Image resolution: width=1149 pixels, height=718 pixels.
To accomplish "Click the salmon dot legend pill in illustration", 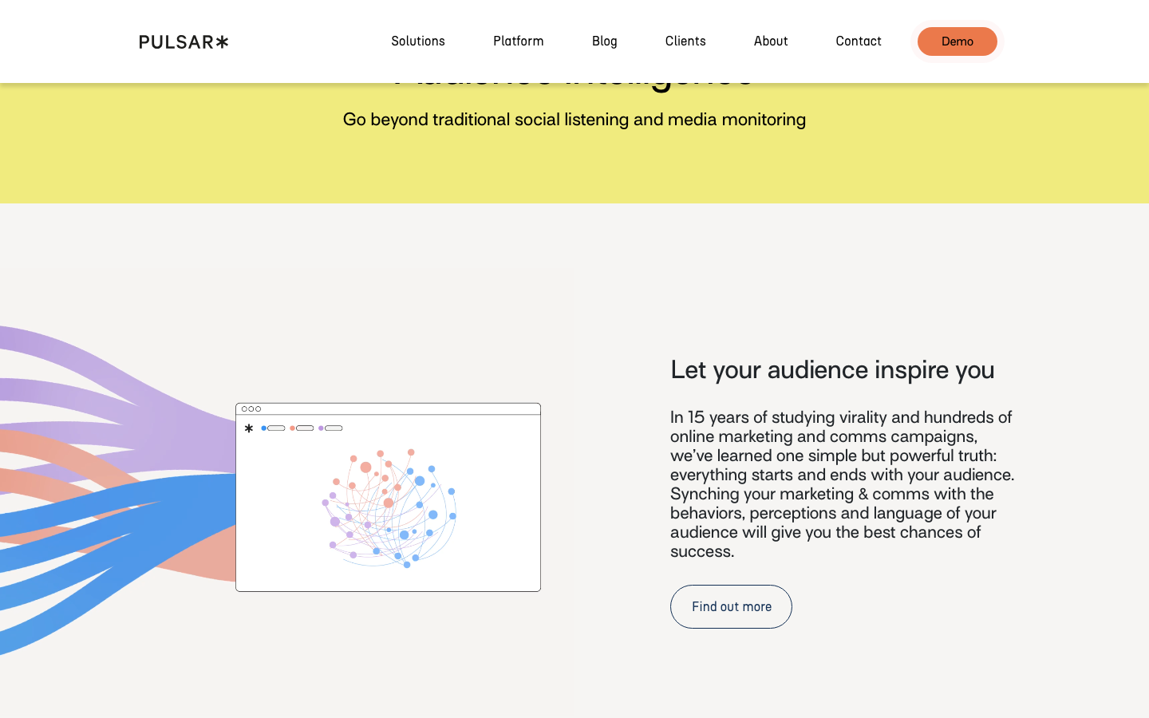I will [302, 428].
